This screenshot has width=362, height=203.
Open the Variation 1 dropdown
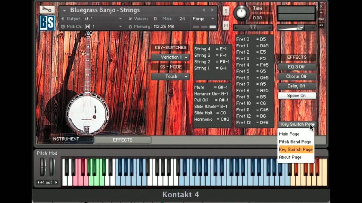point(171,57)
